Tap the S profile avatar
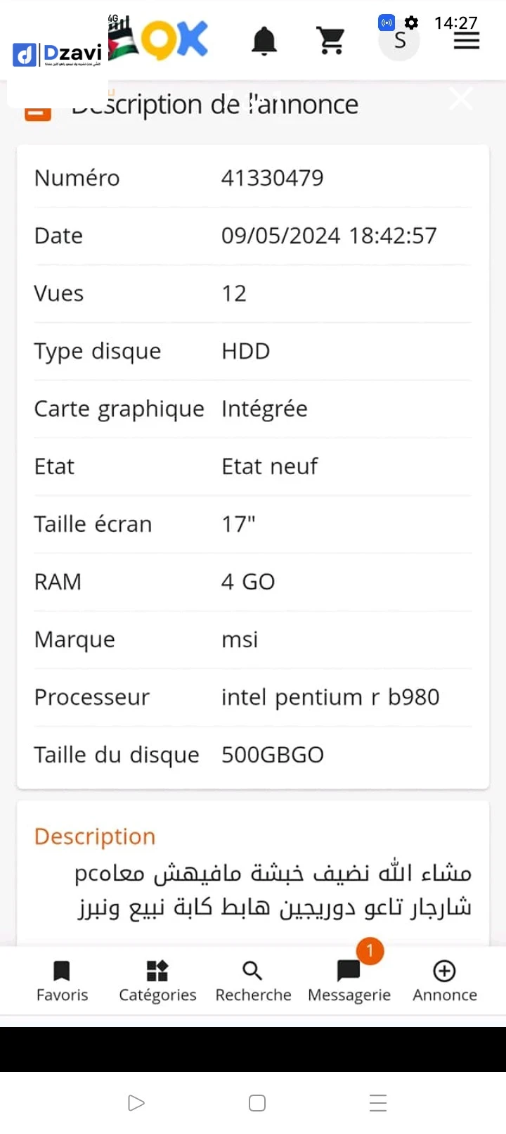 point(399,41)
